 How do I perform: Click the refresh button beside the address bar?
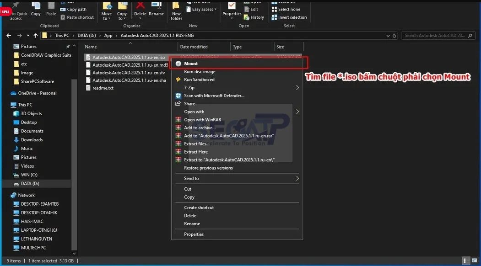pos(395,35)
